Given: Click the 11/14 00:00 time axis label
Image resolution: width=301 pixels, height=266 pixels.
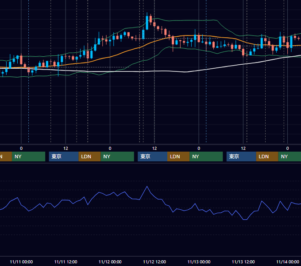Looking at the screenshot, I should tap(288, 262).
